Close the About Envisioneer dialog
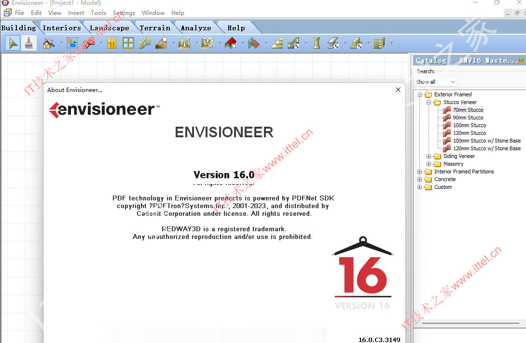Image resolution: width=526 pixels, height=343 pixels. click(x=398, y=90)
